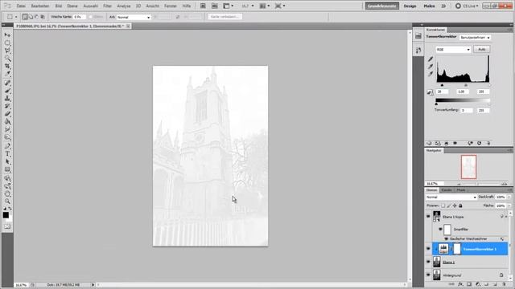Add a layer style with fx icon
515x289 pixels.
pyautogui.click(x=460, y=284)
